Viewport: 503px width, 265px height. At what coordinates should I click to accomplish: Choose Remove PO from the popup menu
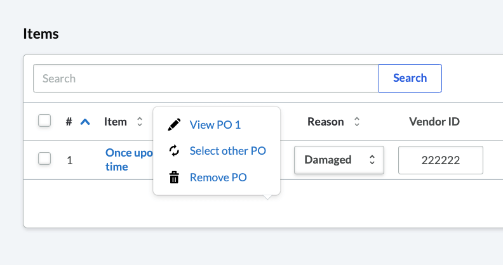[218, 178]
